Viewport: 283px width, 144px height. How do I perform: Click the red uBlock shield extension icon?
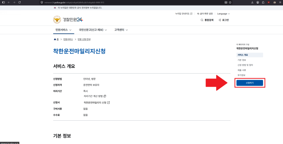pyautogui.click(x=269, y=2)
